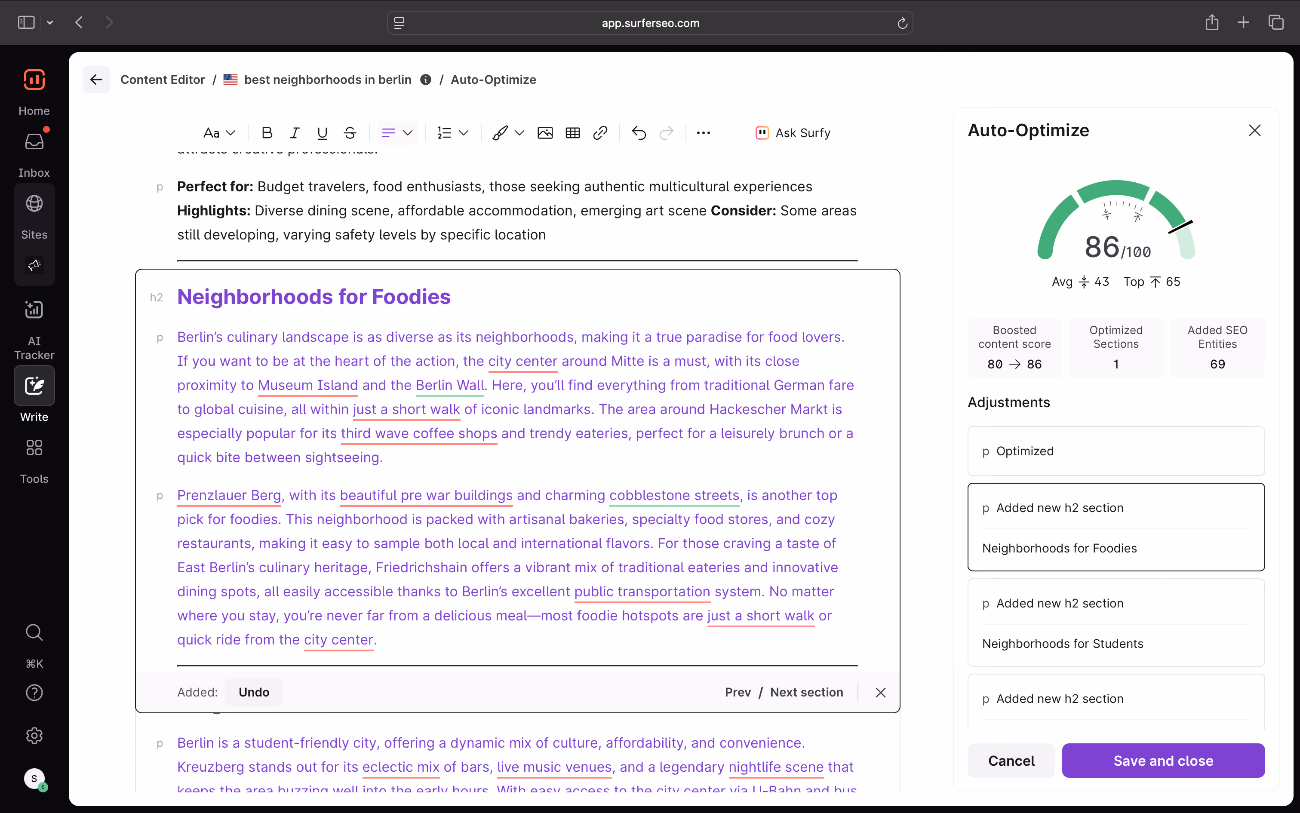Open the Aa text style dropdown
Image resolution: width=1300 pixels, height=813 pixels.
[x=219, y=133]
